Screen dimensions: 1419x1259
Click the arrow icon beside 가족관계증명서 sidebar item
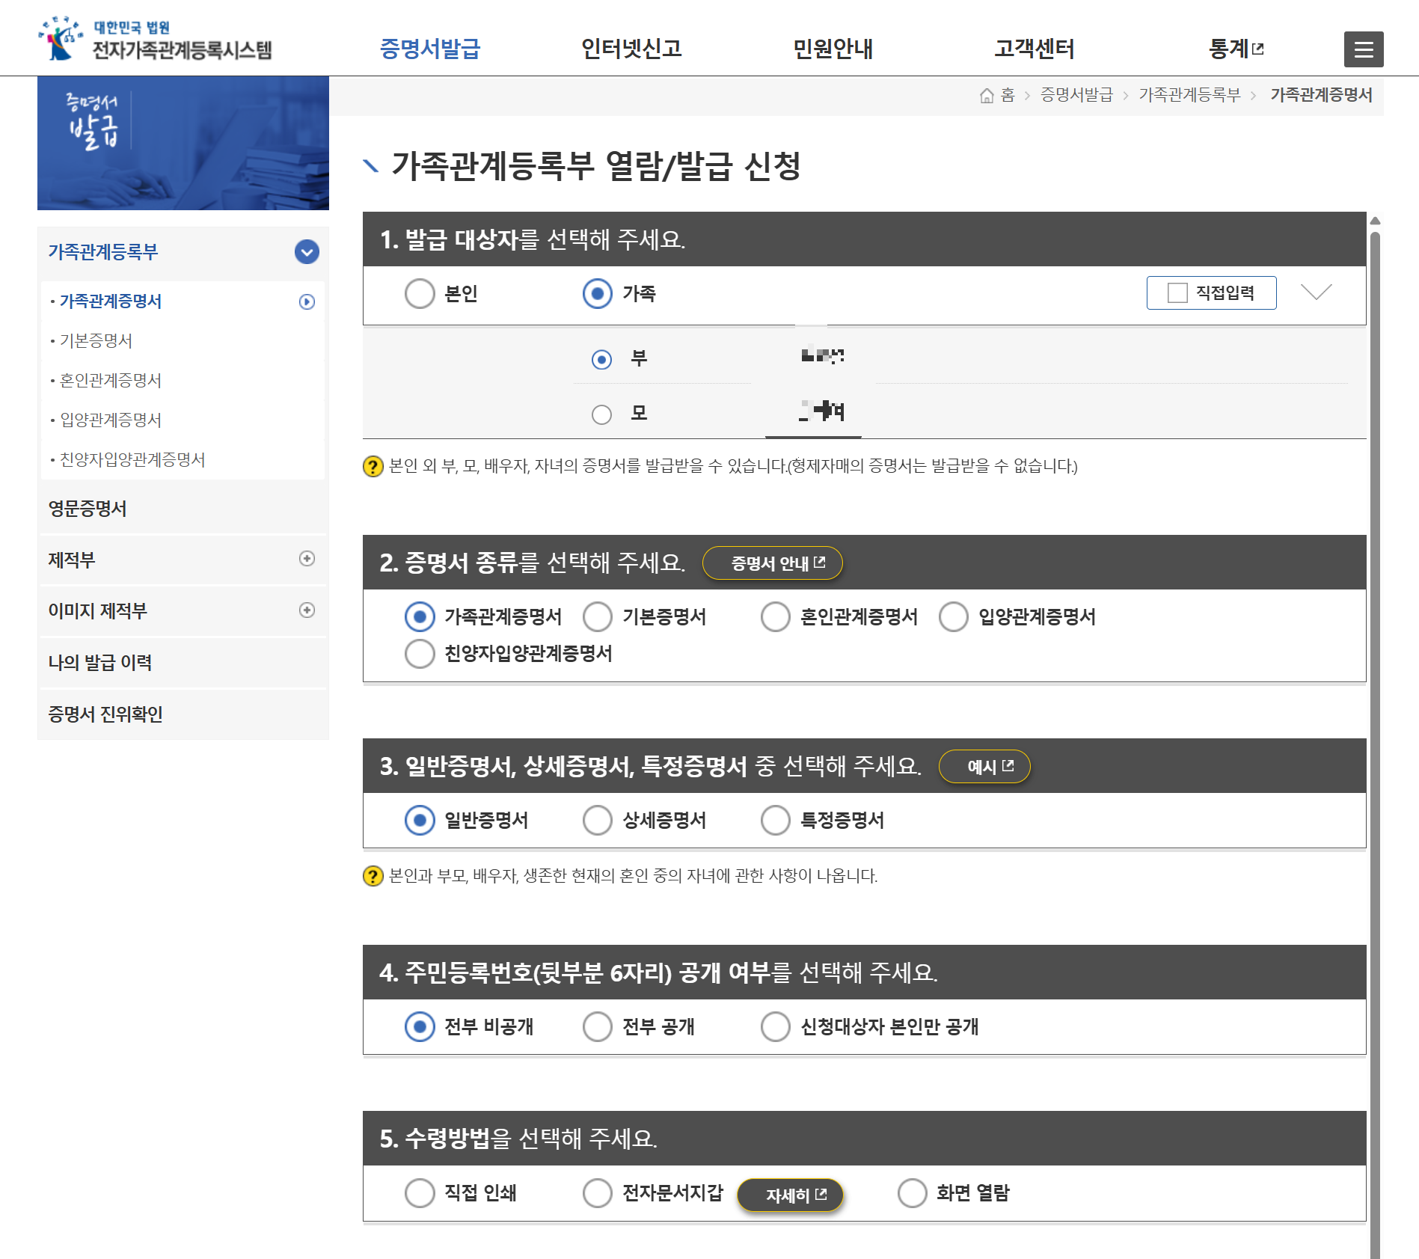click(x=306, y=301)
